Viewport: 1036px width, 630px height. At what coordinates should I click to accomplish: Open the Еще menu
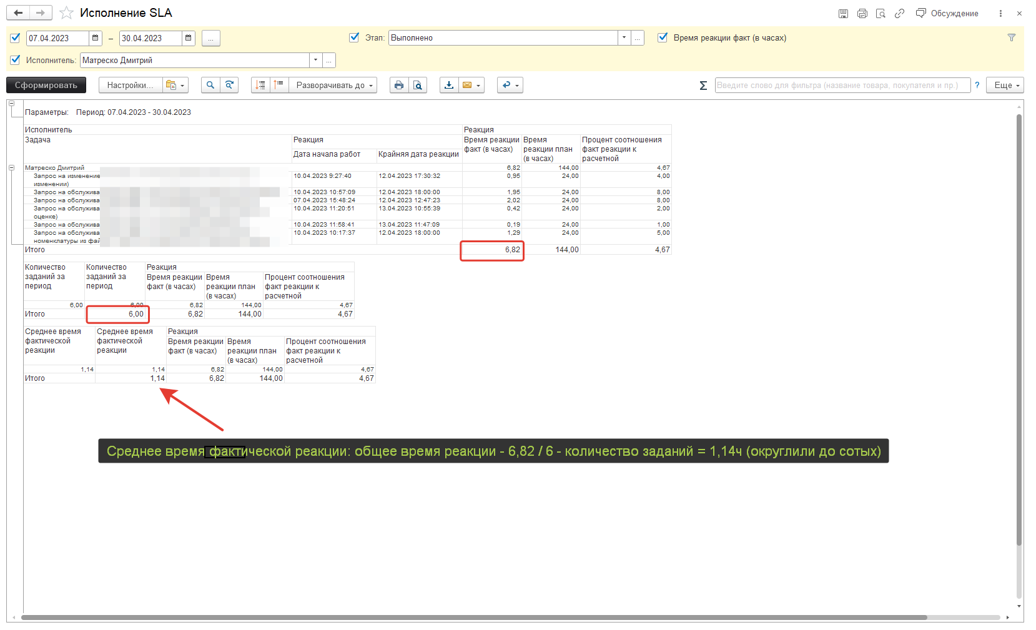[x=1005, y=86]
